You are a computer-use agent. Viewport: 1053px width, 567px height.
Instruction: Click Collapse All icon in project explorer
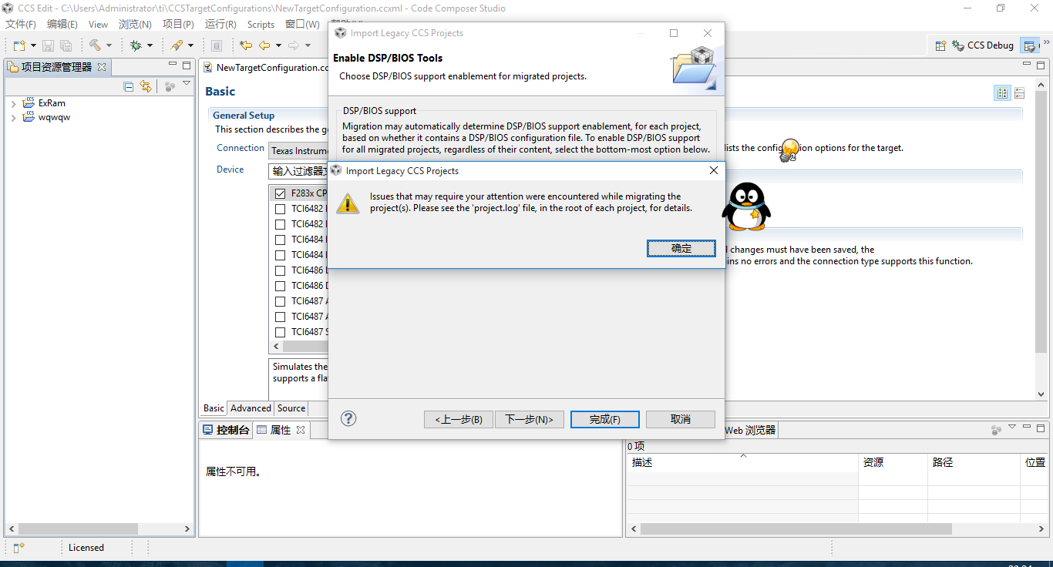click(x=129, y=87)
